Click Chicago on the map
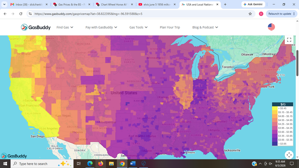This screenshot has height=168, width=299. (x=199, y=79)
